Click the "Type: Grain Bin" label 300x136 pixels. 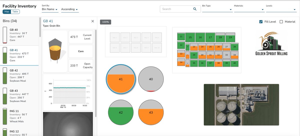(51, 26)
